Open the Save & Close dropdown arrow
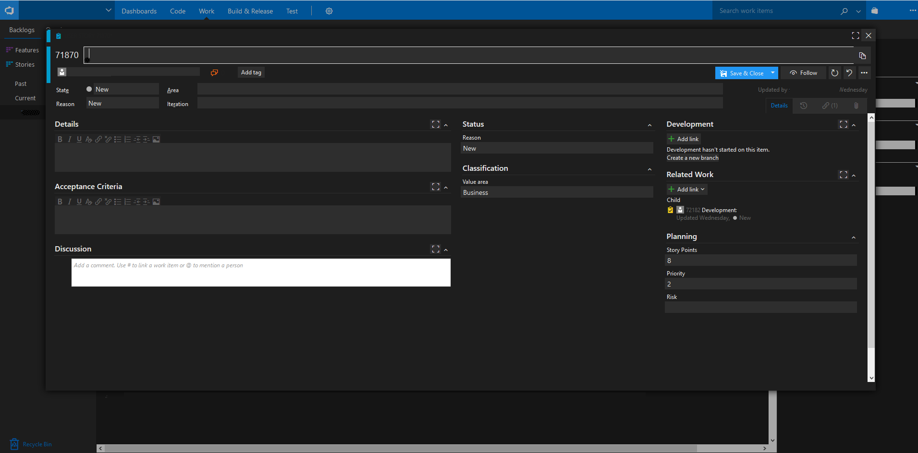 pos(772,73)
